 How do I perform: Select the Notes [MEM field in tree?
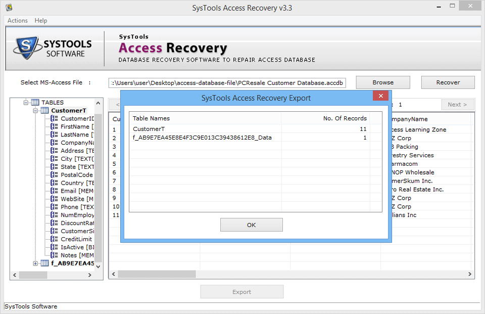(77, 255)
